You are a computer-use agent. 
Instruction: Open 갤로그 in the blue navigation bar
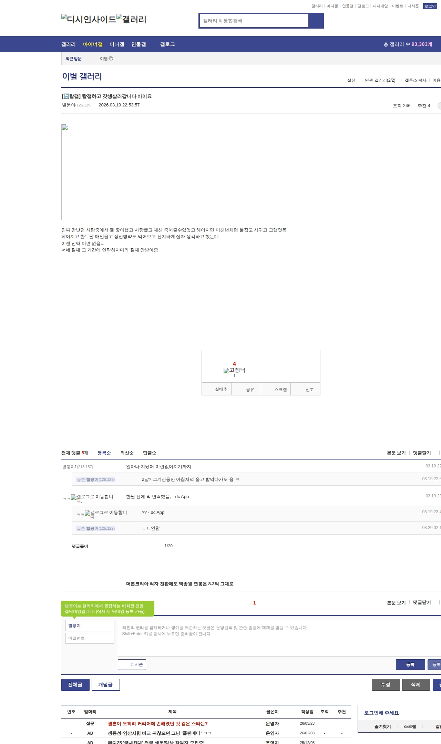pos(167,44)
